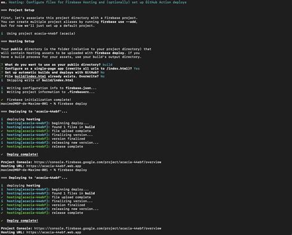Viewport: 292px width, 235px height.
Task: Click underlined 'build/index.html' in the Overwrite question
Action: coord(30,76)
